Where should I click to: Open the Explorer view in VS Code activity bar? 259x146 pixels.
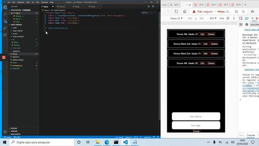[x=5, y=7]
